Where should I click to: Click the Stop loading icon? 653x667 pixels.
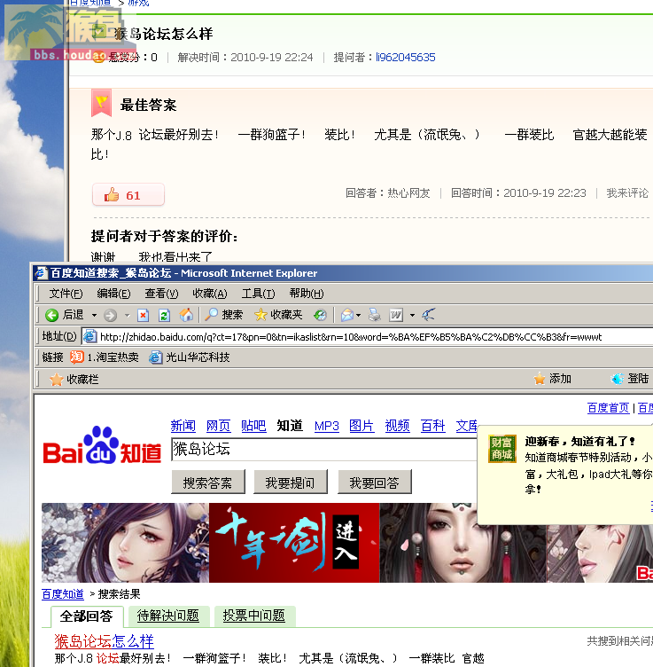[144, 315]
